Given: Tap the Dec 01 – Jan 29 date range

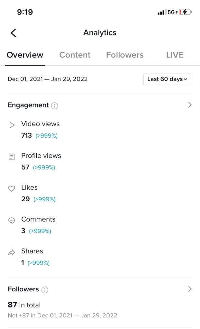Looking at the screenshot, I should (48, 79).
